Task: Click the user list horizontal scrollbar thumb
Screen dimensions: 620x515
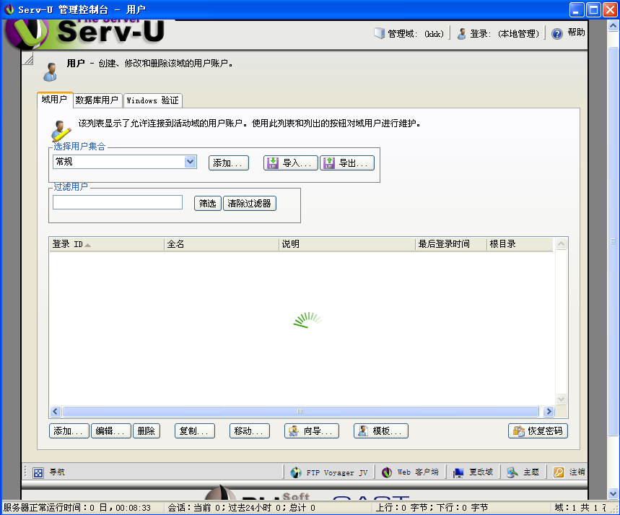Action: [300, 411]
